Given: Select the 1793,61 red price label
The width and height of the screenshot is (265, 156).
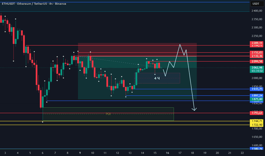Looking at the screenshot, I should pyautogui.click(x=257, y=113).
